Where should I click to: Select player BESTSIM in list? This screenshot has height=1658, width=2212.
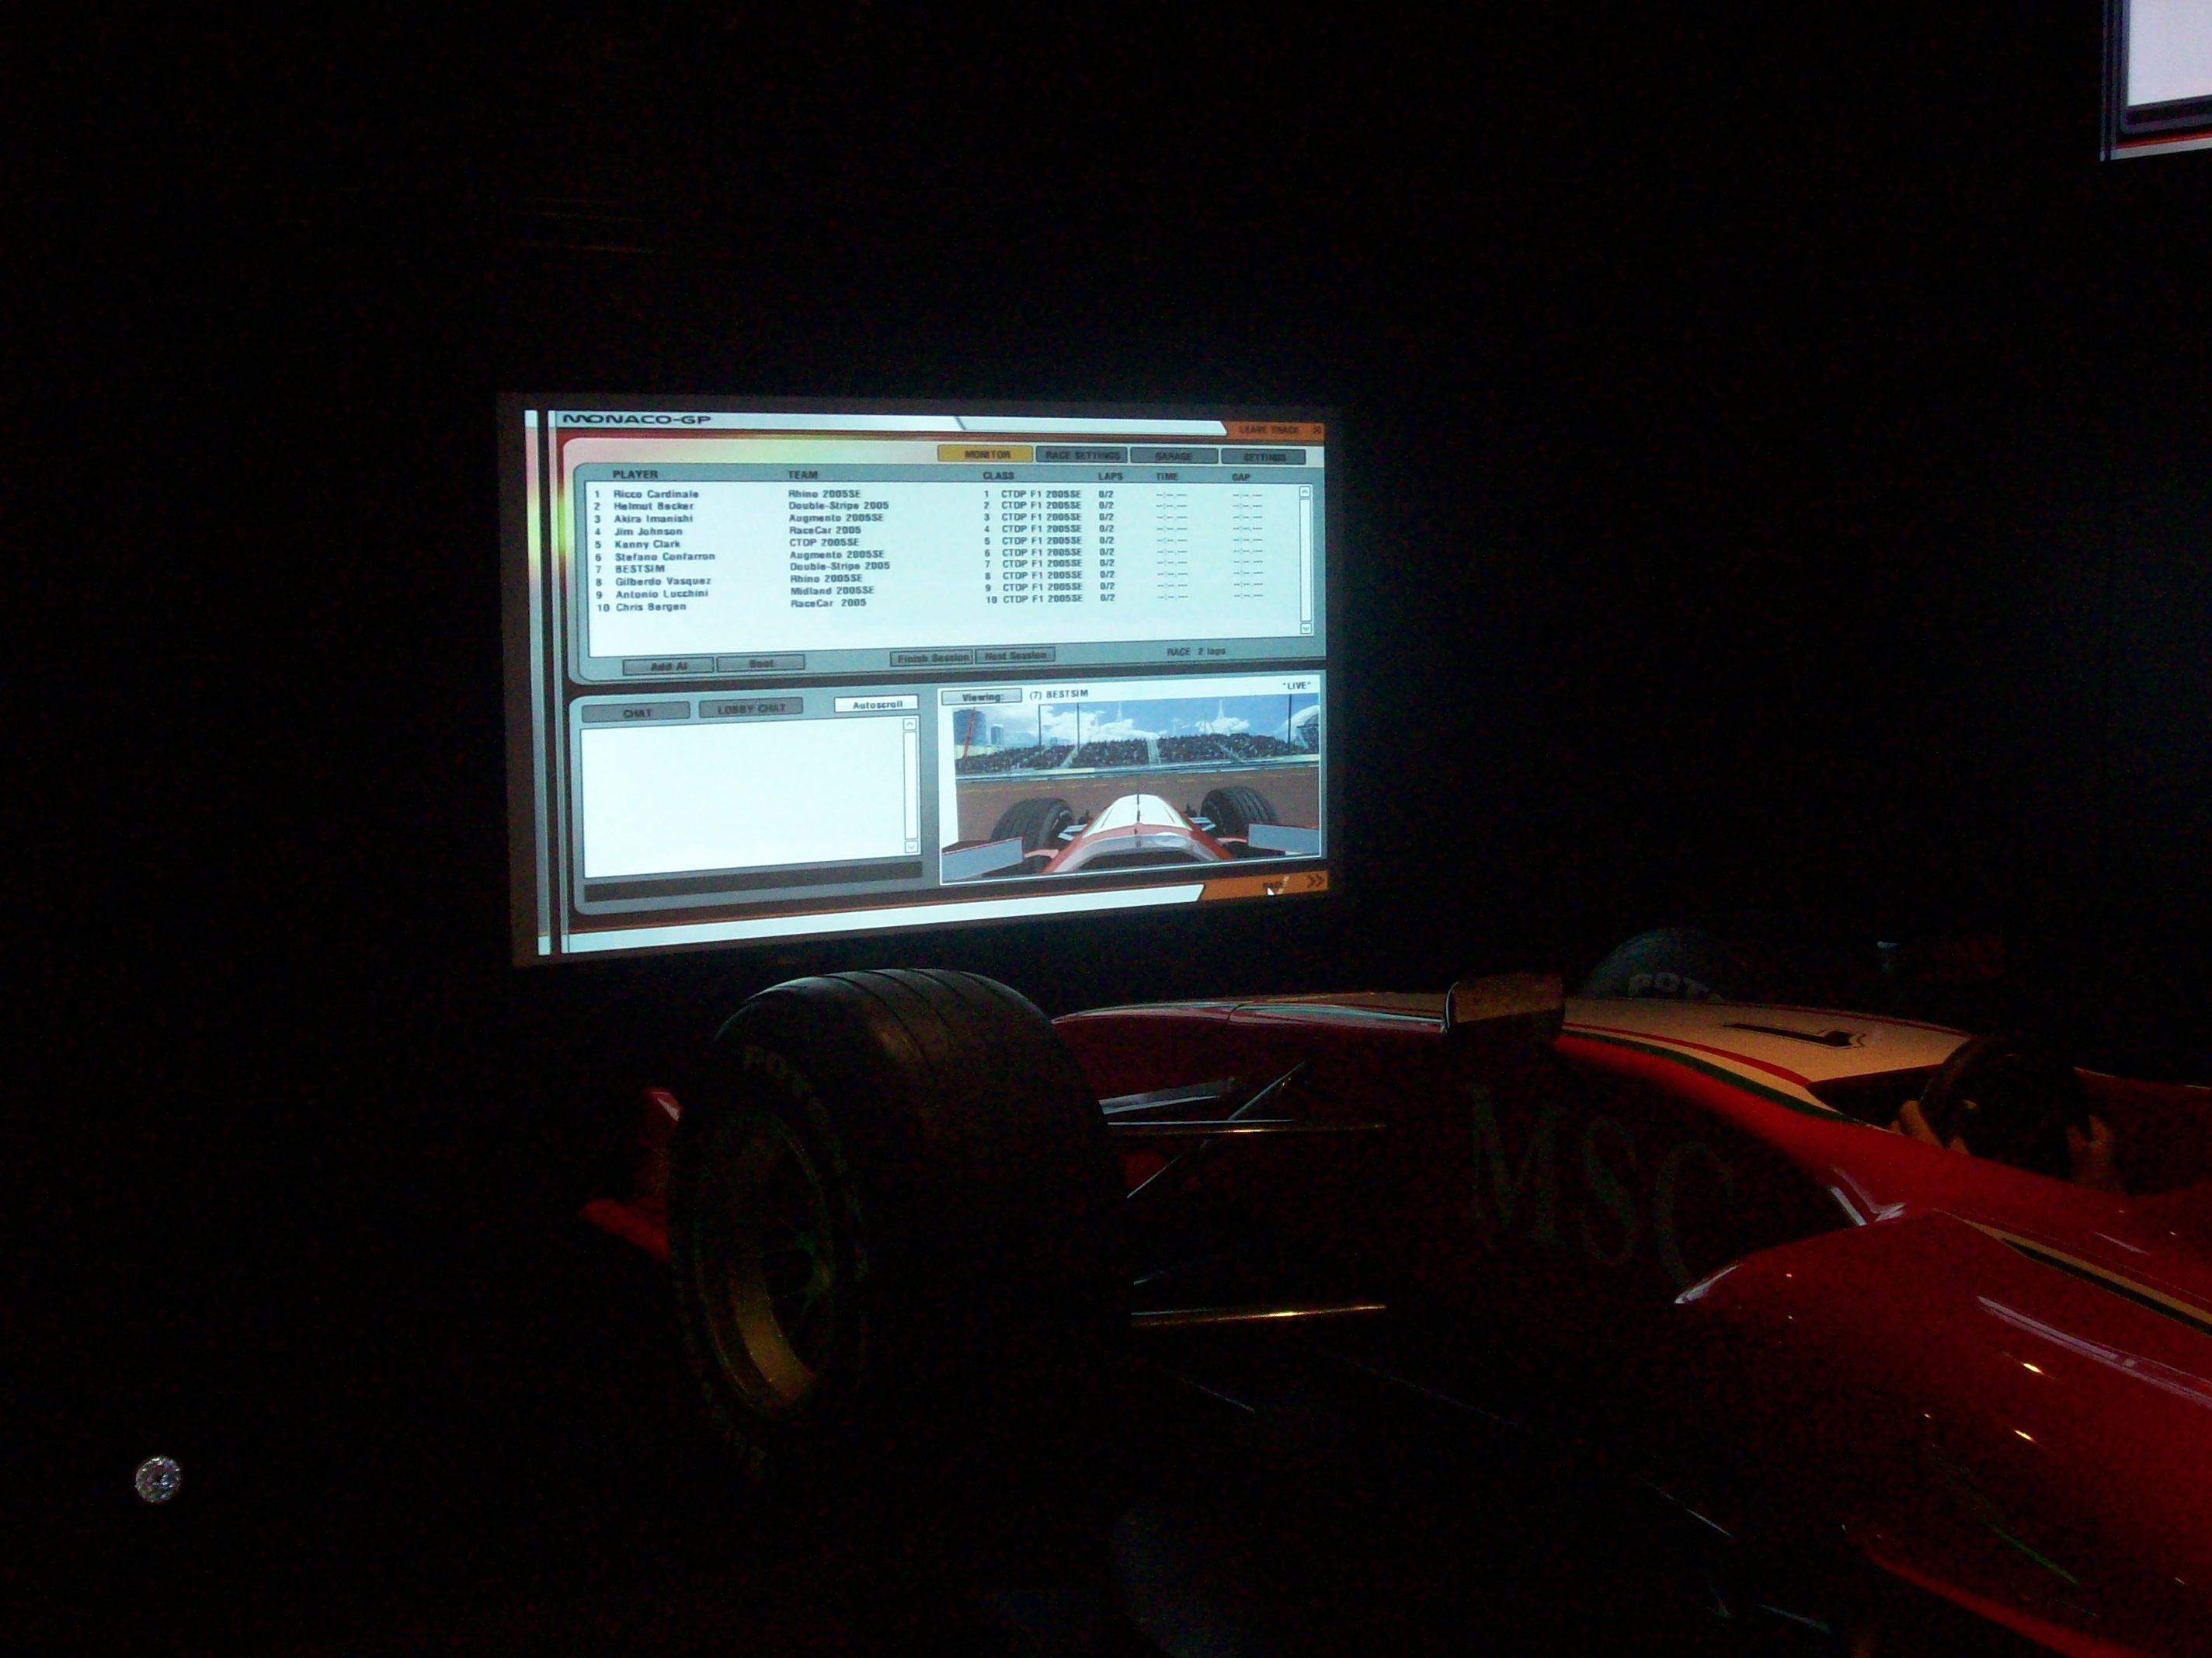[640, 570]
